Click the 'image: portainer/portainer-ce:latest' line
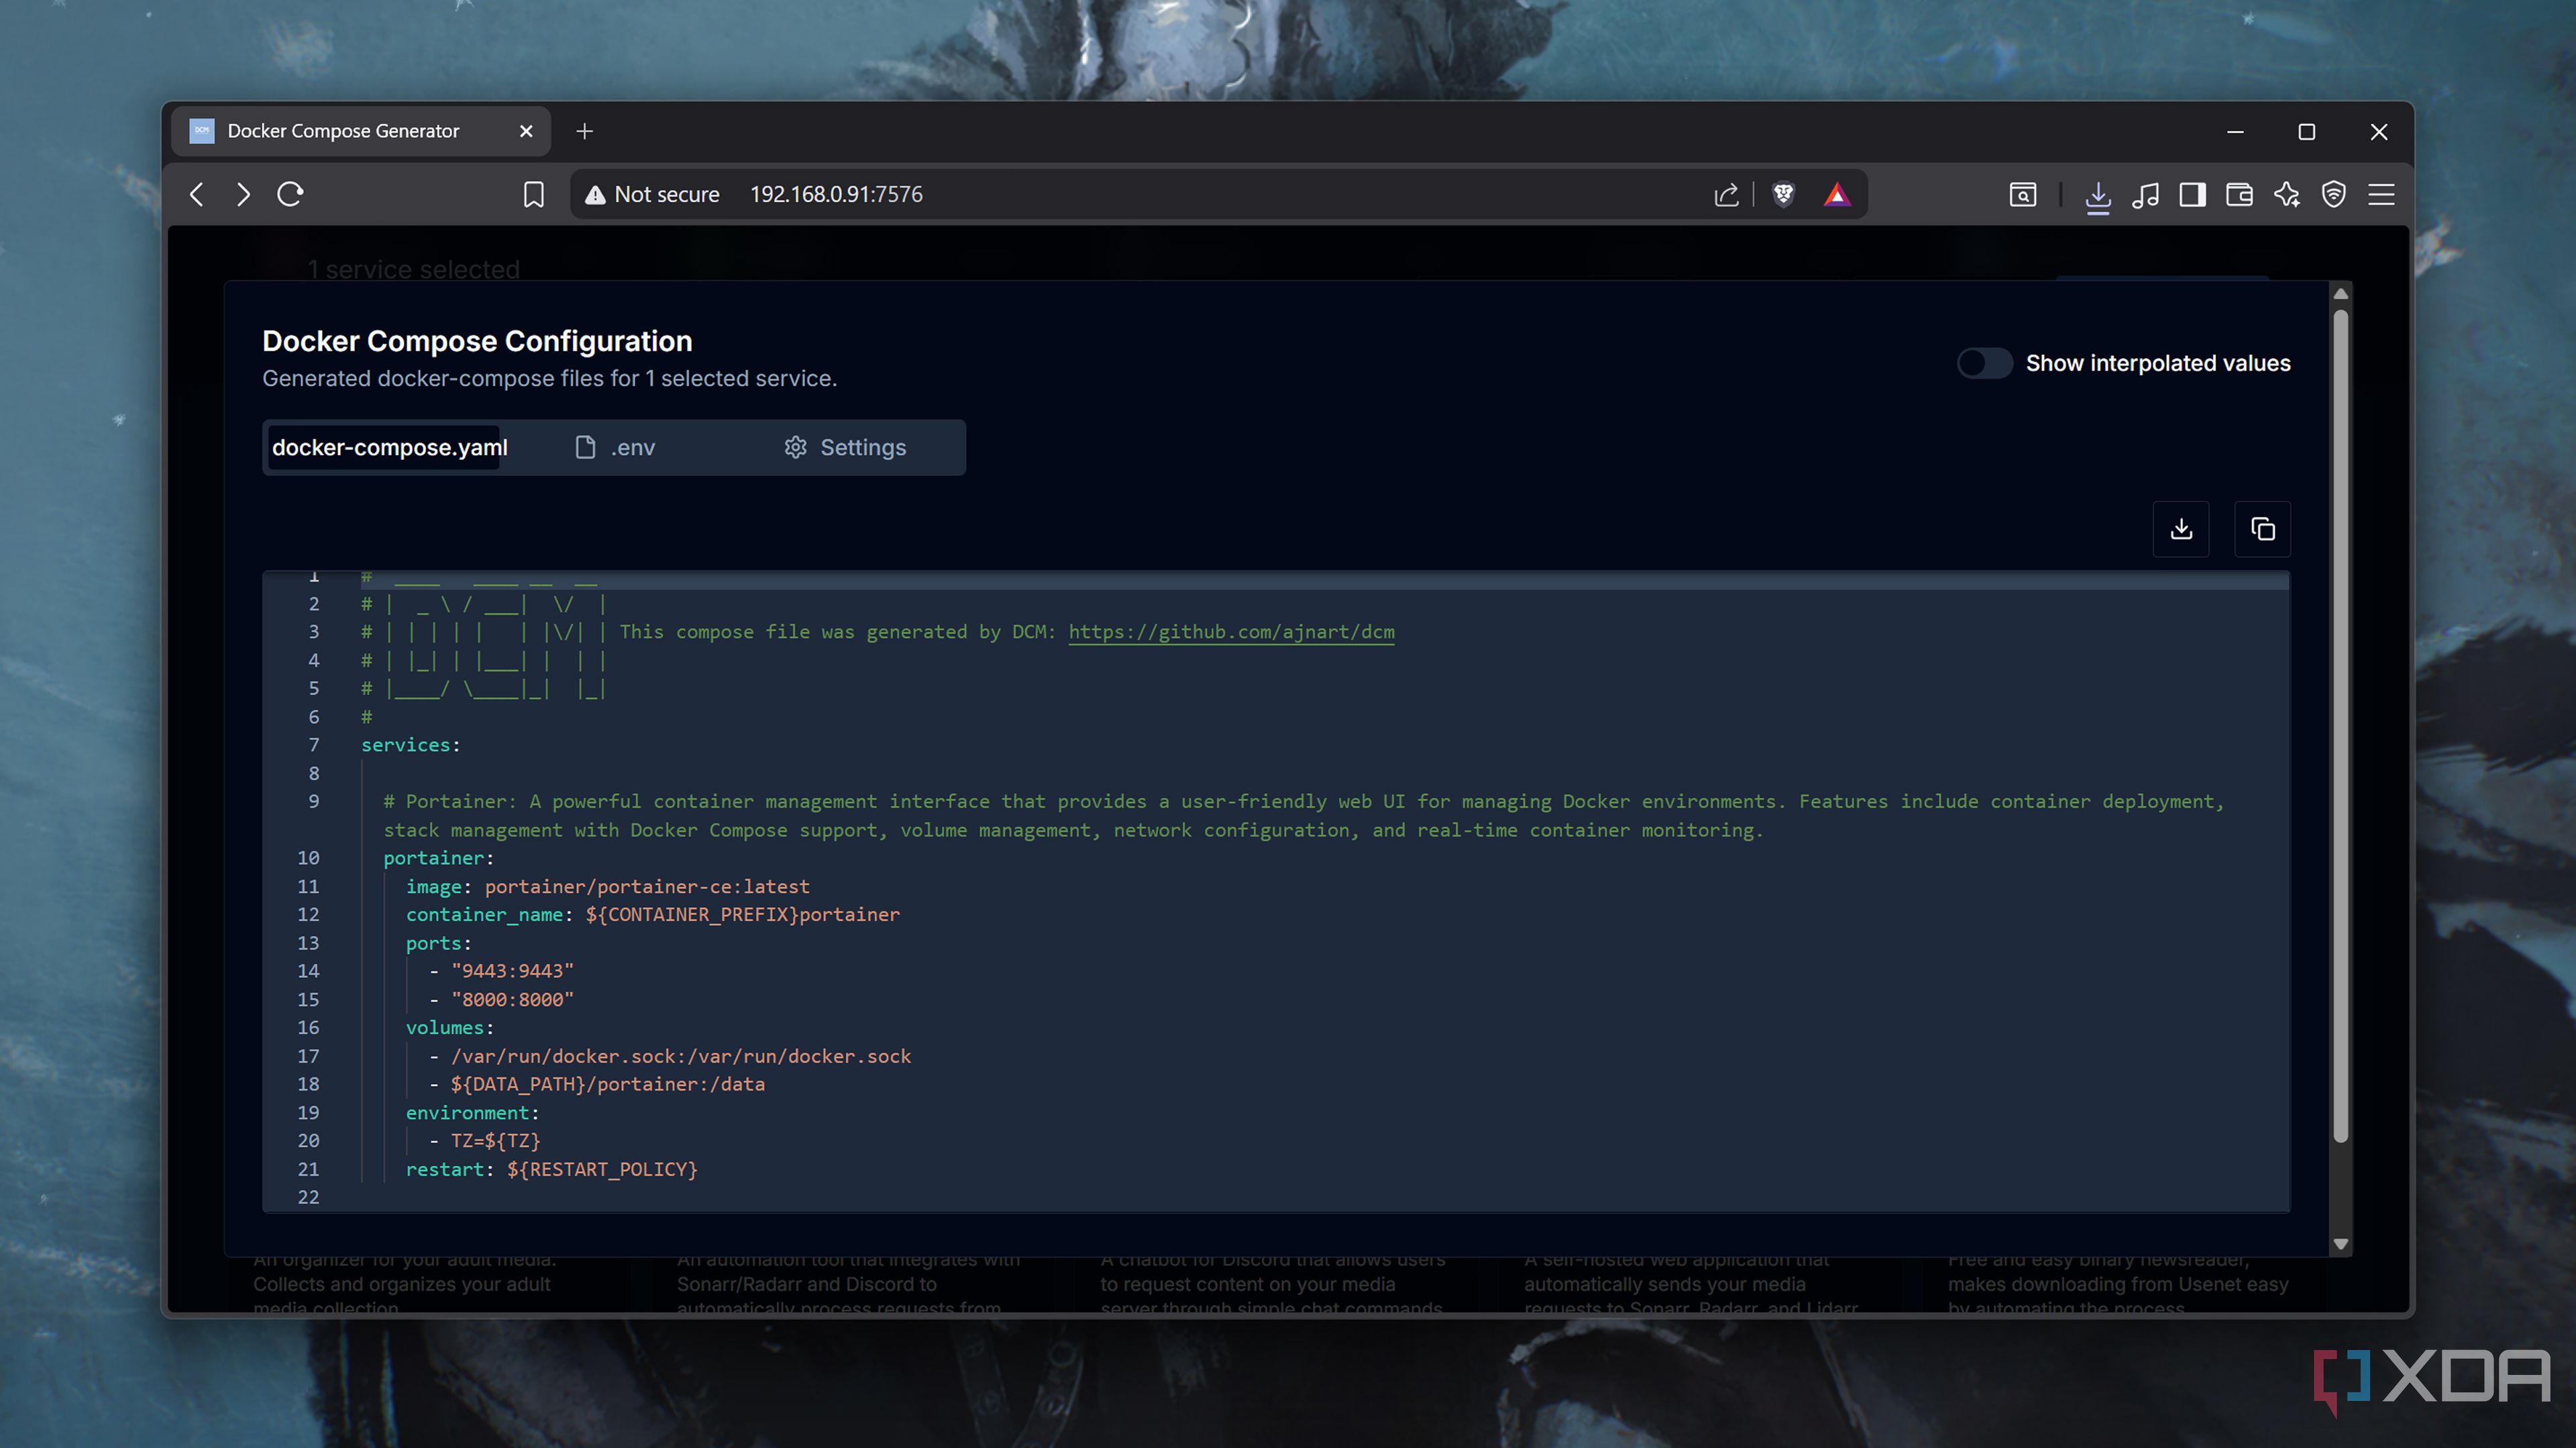Image resolution: width=2576 pixels, height=1448 pixels. click(x=608, y=886)
